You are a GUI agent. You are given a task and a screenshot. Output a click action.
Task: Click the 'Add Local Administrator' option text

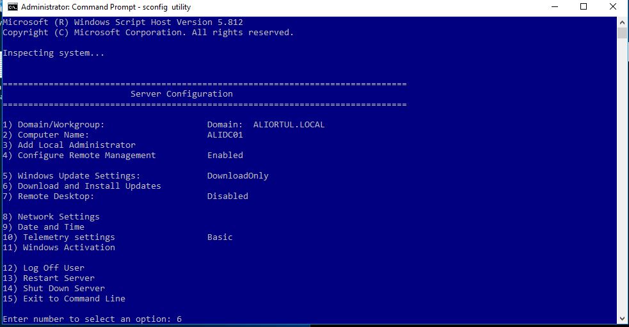69,145
